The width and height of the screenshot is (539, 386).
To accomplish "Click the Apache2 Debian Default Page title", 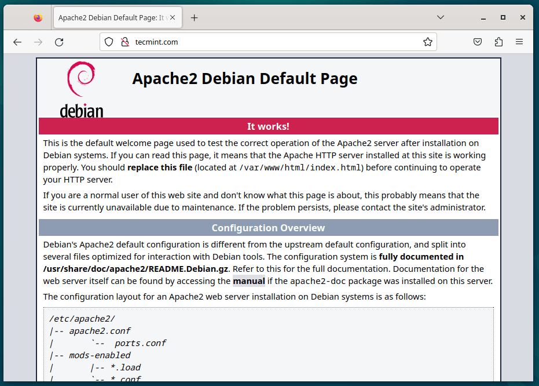I will click(245, 78).
